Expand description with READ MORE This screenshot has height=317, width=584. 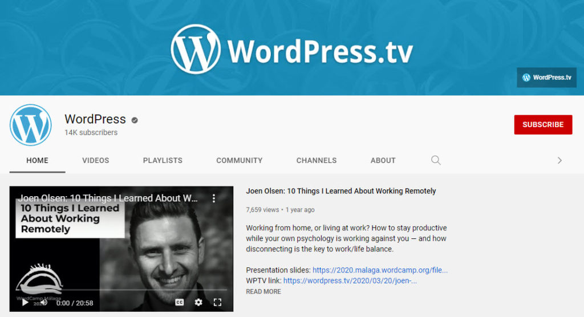coord(263,291)
